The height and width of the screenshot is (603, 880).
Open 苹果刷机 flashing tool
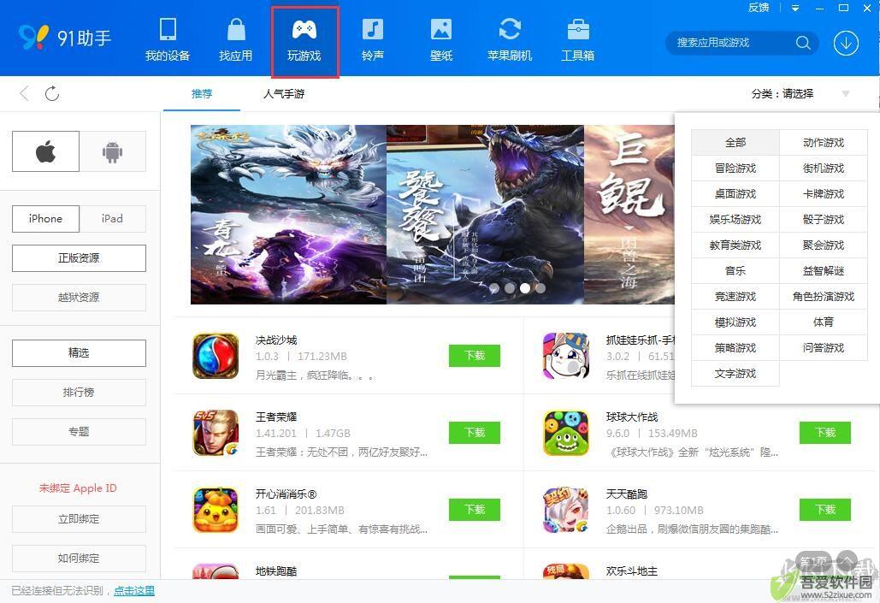[x=510, y=38]
